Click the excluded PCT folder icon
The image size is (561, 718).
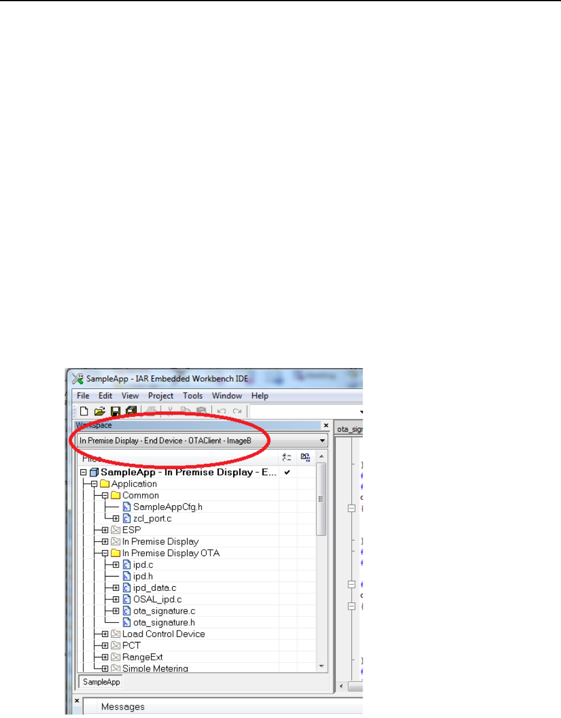click(116, 645)
